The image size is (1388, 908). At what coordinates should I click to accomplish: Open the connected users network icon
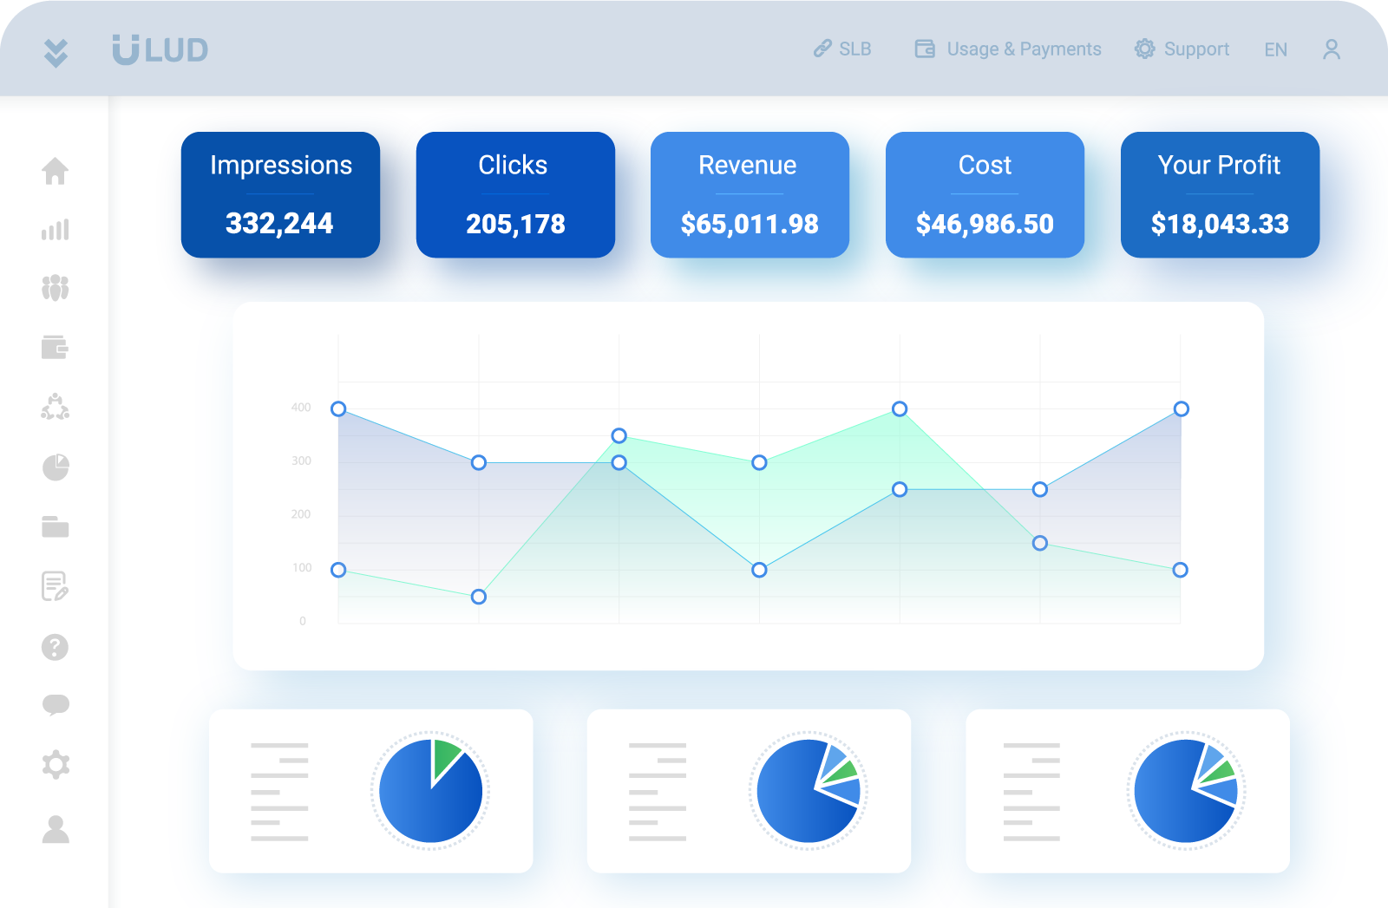pyautogui.click(x=56, y=407)
